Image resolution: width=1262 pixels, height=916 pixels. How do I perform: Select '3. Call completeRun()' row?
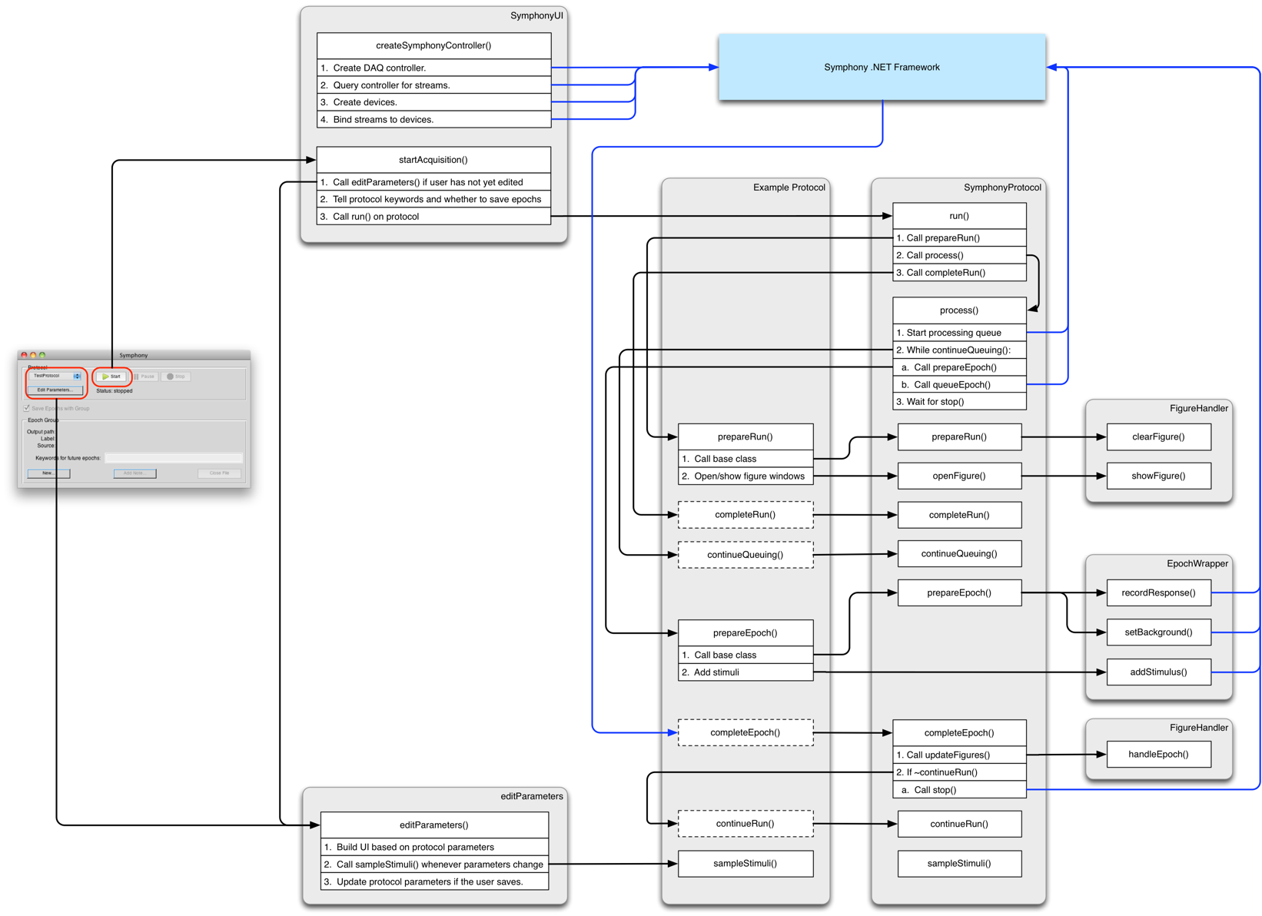959,273
